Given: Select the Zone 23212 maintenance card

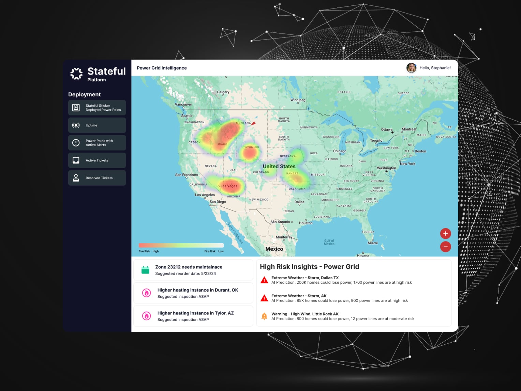Looking at the screenshot, I should tap(193, 270).
